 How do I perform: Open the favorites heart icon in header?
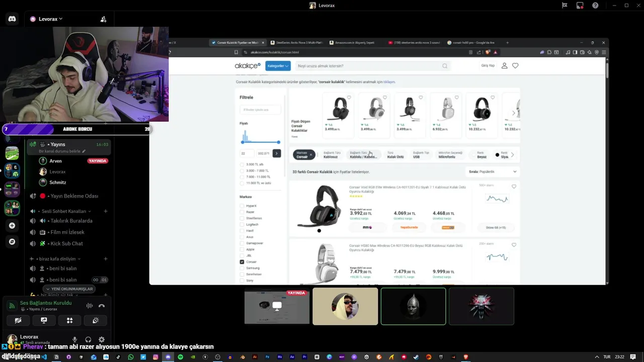pyautogui.click(x=515, y=66)
